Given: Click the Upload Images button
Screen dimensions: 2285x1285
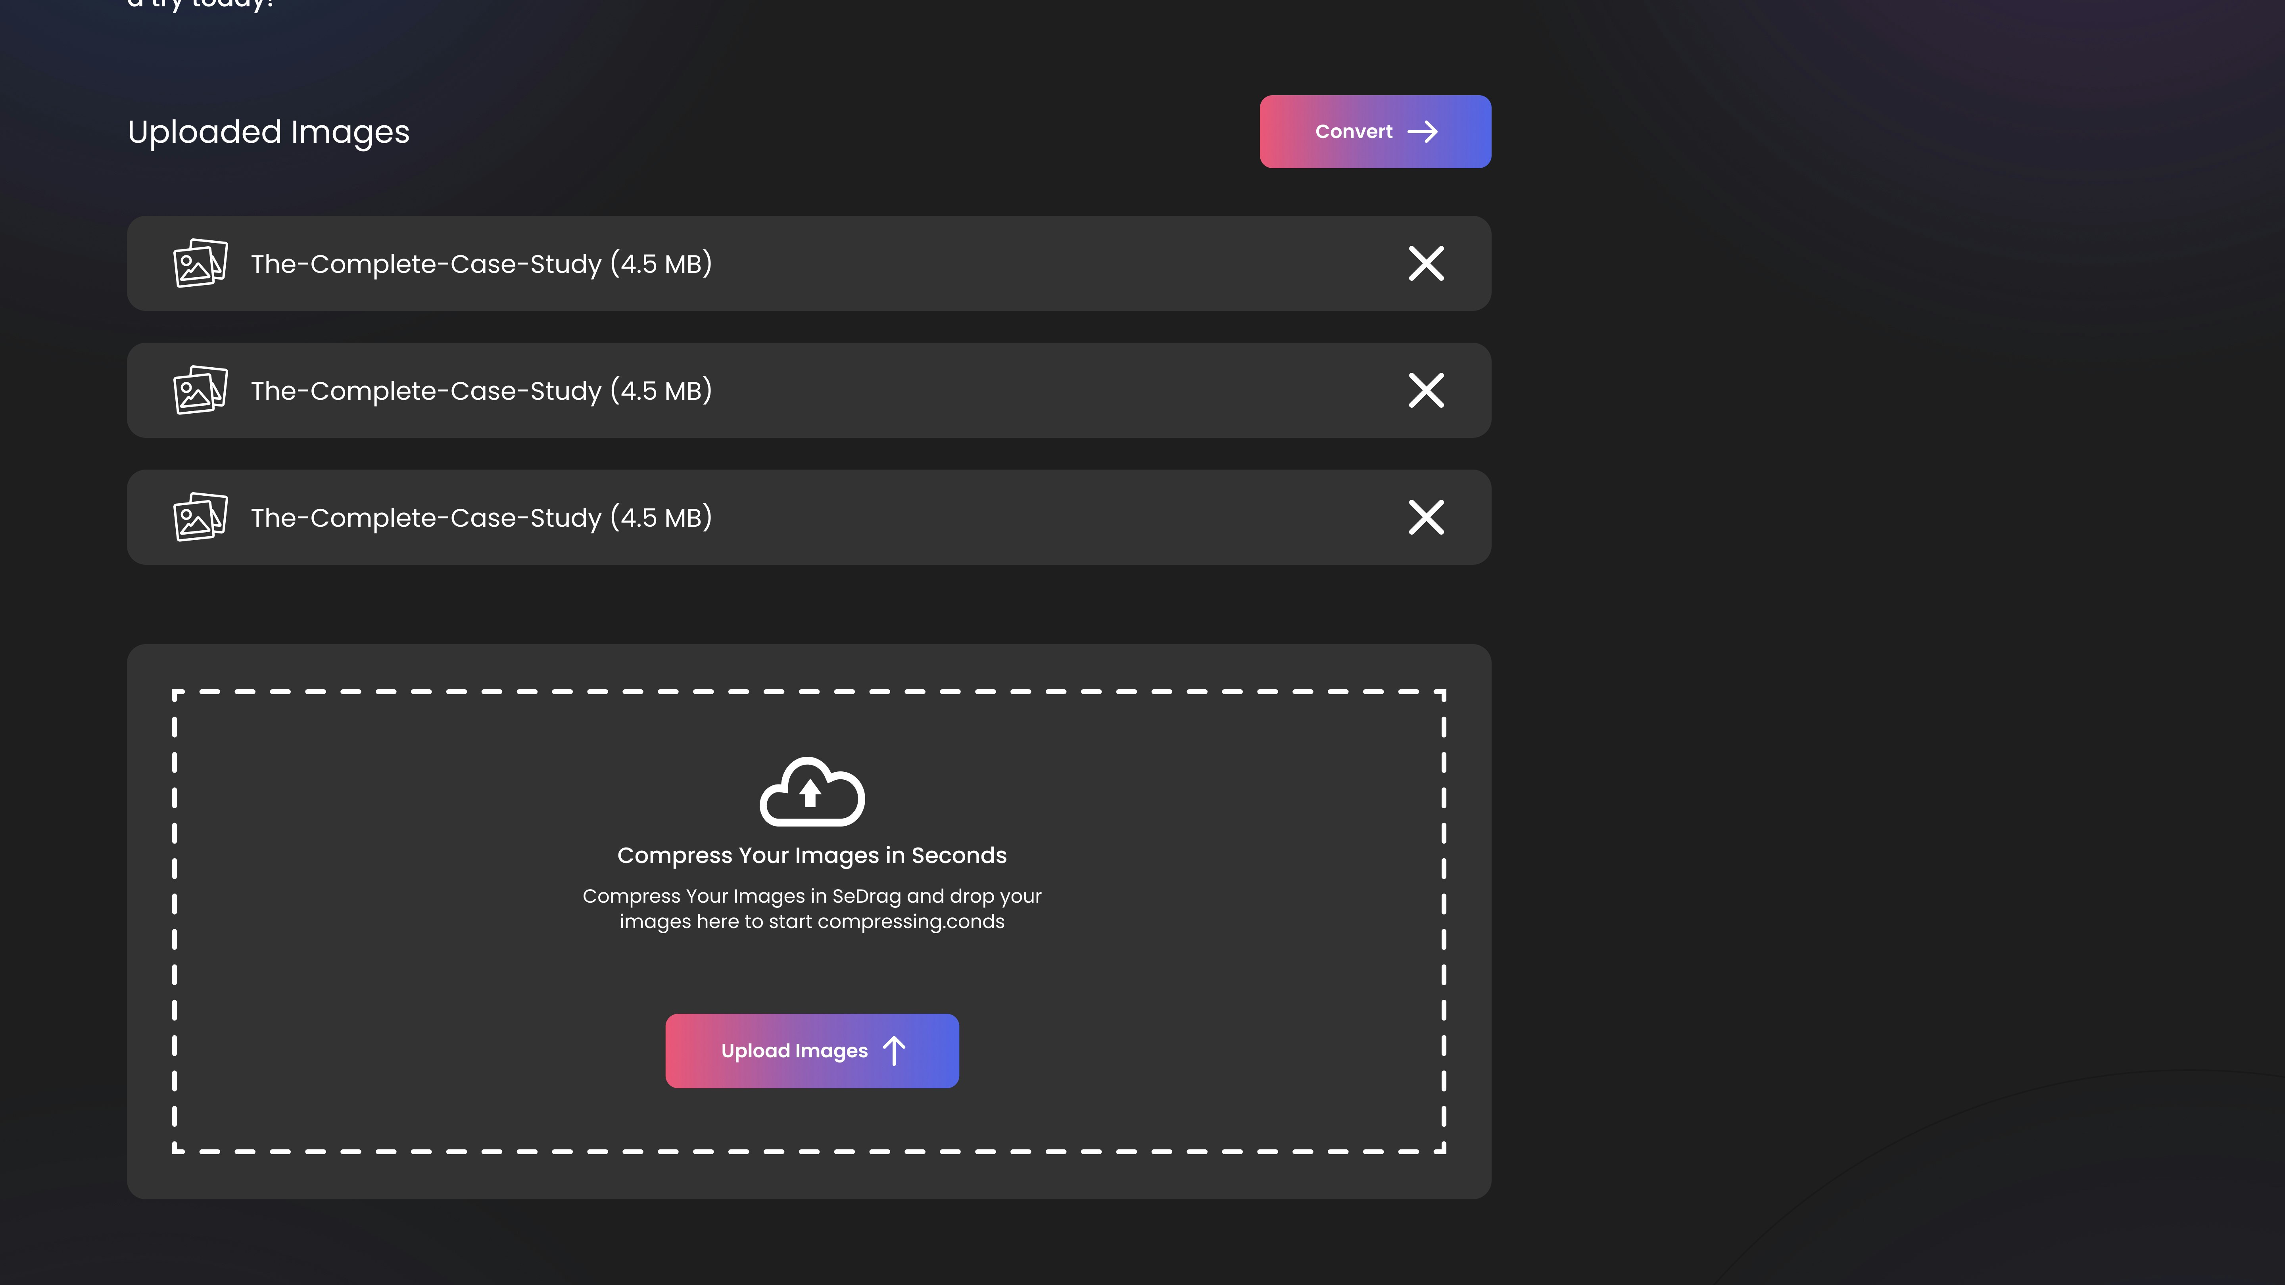Looking at the screenshot, I should pyautogui.click(x=812, y=1051).
